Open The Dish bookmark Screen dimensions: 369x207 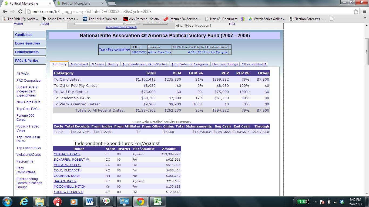click(20, 19)
